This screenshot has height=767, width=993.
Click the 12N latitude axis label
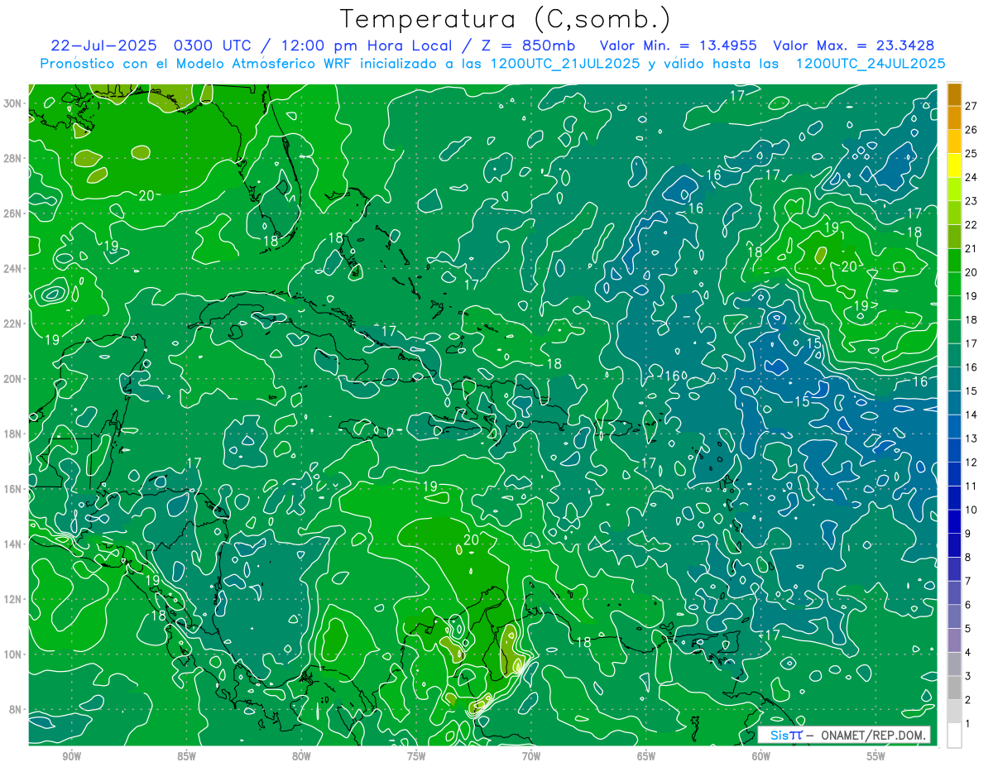[12, 599]
